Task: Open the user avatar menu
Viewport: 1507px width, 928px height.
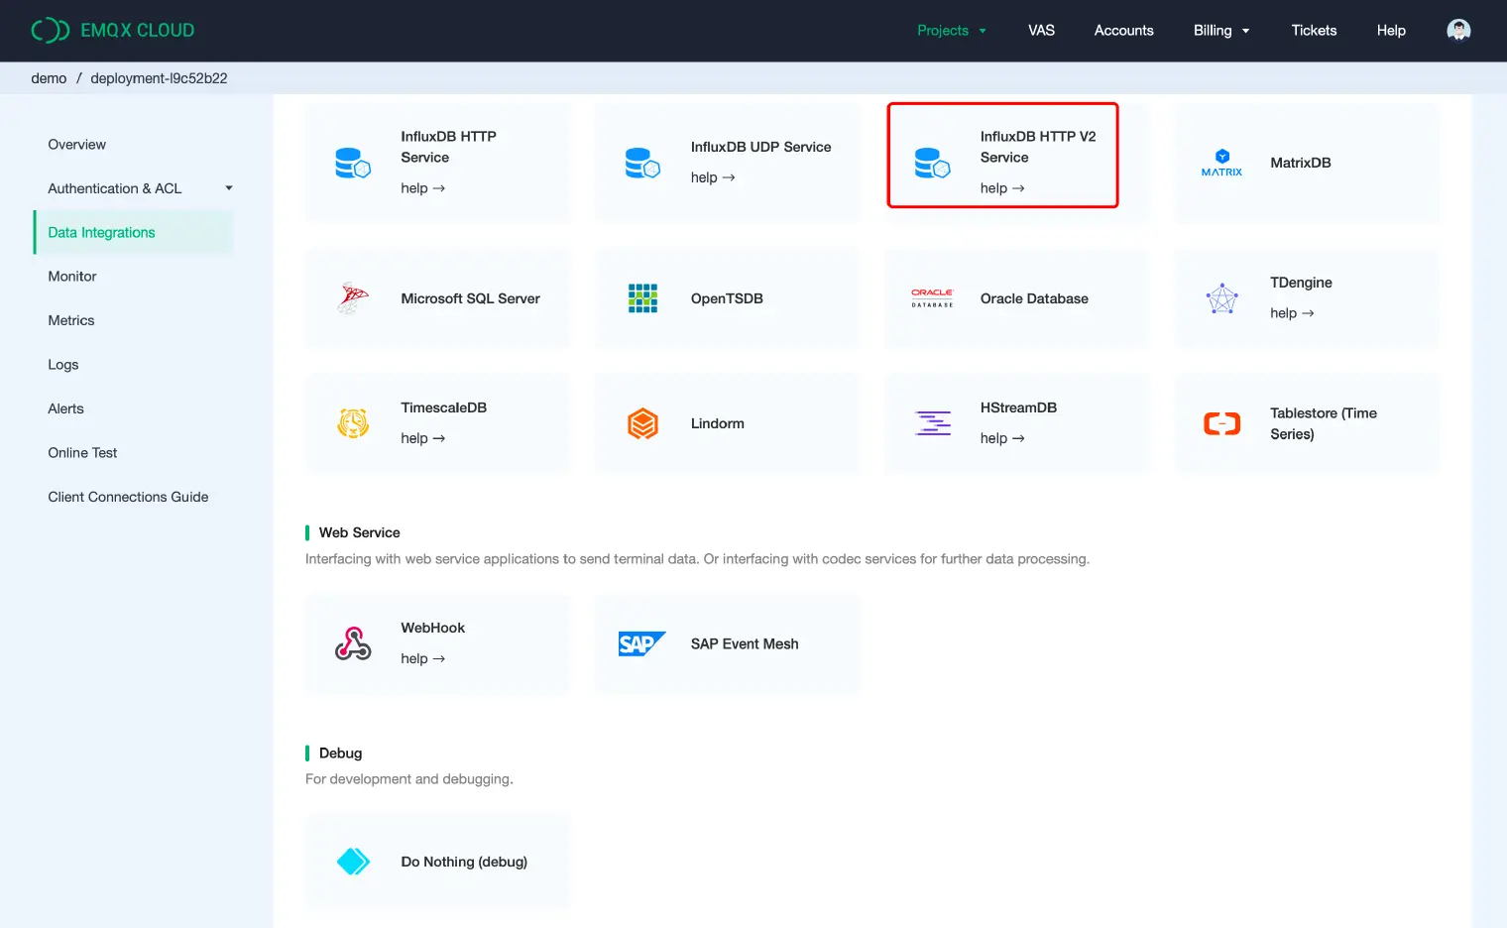Action: pyautogui.click(x=1458, y=31)
